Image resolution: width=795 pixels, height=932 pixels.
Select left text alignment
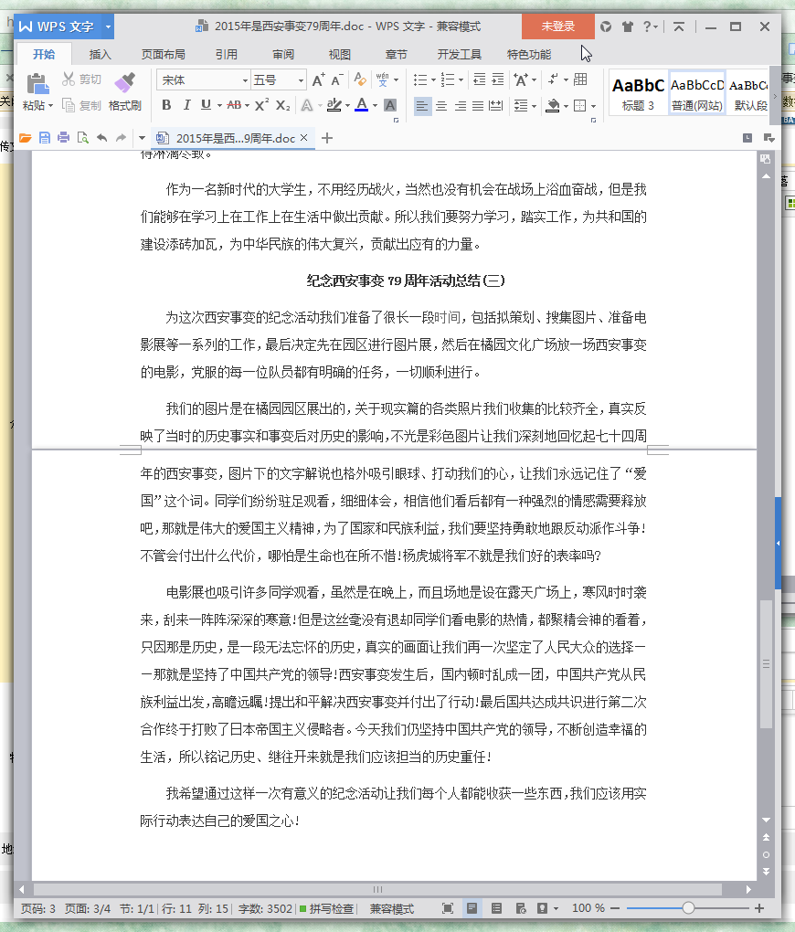click(422, 106)
